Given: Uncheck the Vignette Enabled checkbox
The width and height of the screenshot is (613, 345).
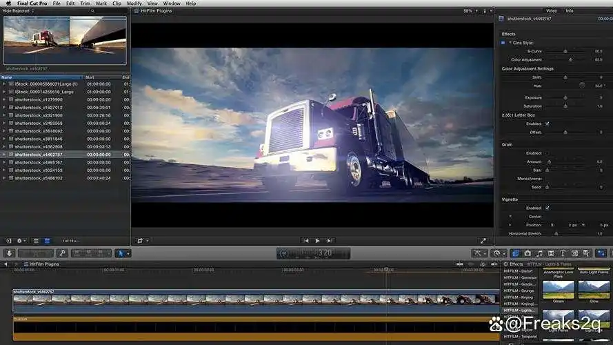Looking at the screenshot, I should point(547,208).
